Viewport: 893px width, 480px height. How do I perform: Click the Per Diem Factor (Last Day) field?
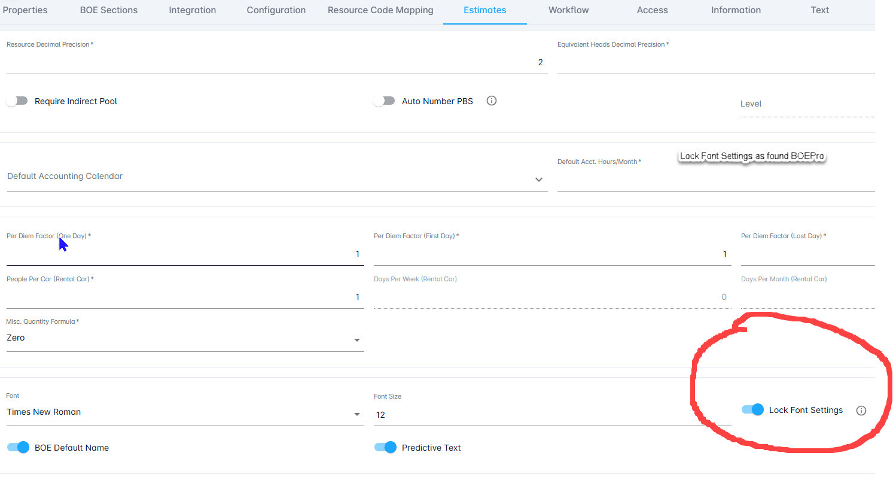click(807, 254)
